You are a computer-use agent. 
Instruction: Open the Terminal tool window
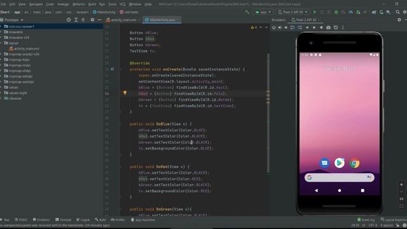63,220
